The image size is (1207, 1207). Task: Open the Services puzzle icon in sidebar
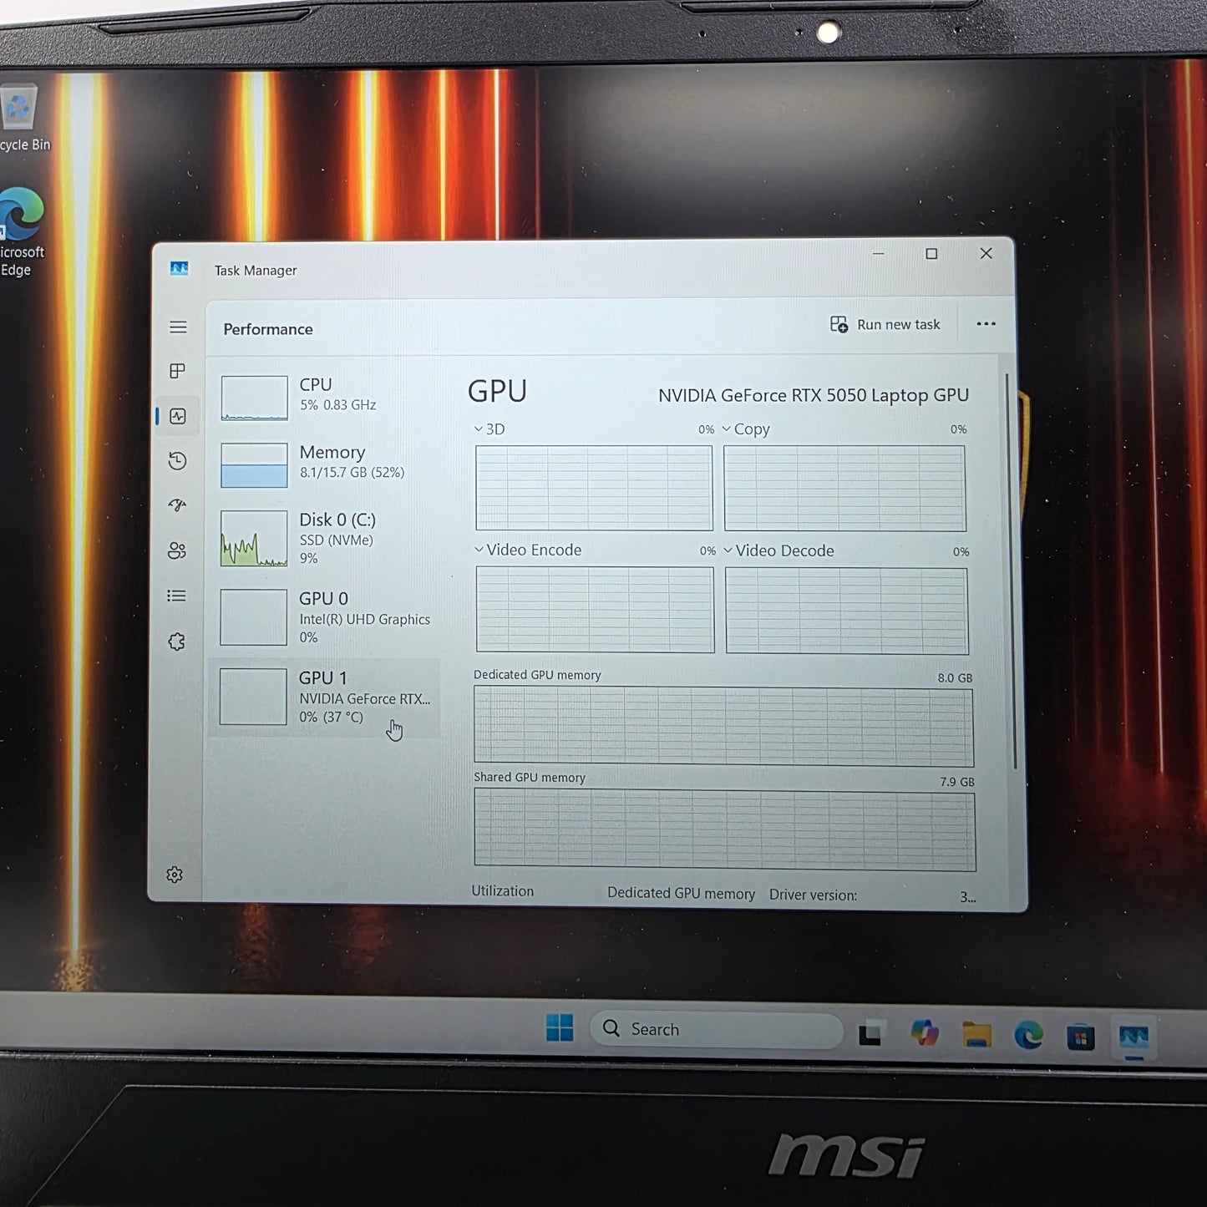(176, 642)
